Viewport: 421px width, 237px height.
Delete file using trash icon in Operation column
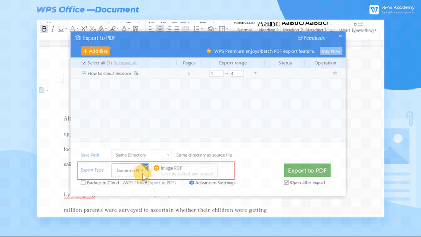335,74
